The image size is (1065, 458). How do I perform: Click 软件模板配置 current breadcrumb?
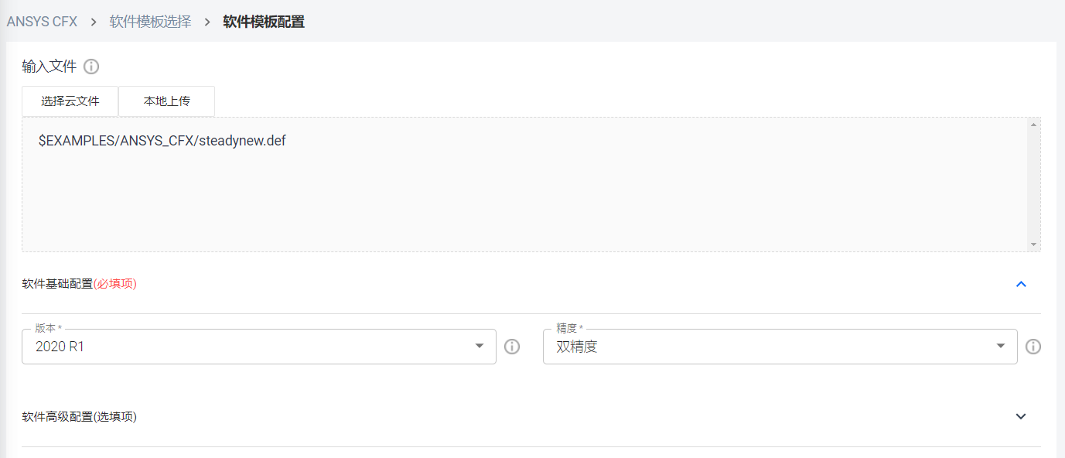pos(264,22)
